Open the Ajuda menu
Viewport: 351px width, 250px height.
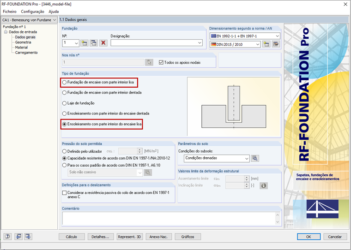point(54,12)
